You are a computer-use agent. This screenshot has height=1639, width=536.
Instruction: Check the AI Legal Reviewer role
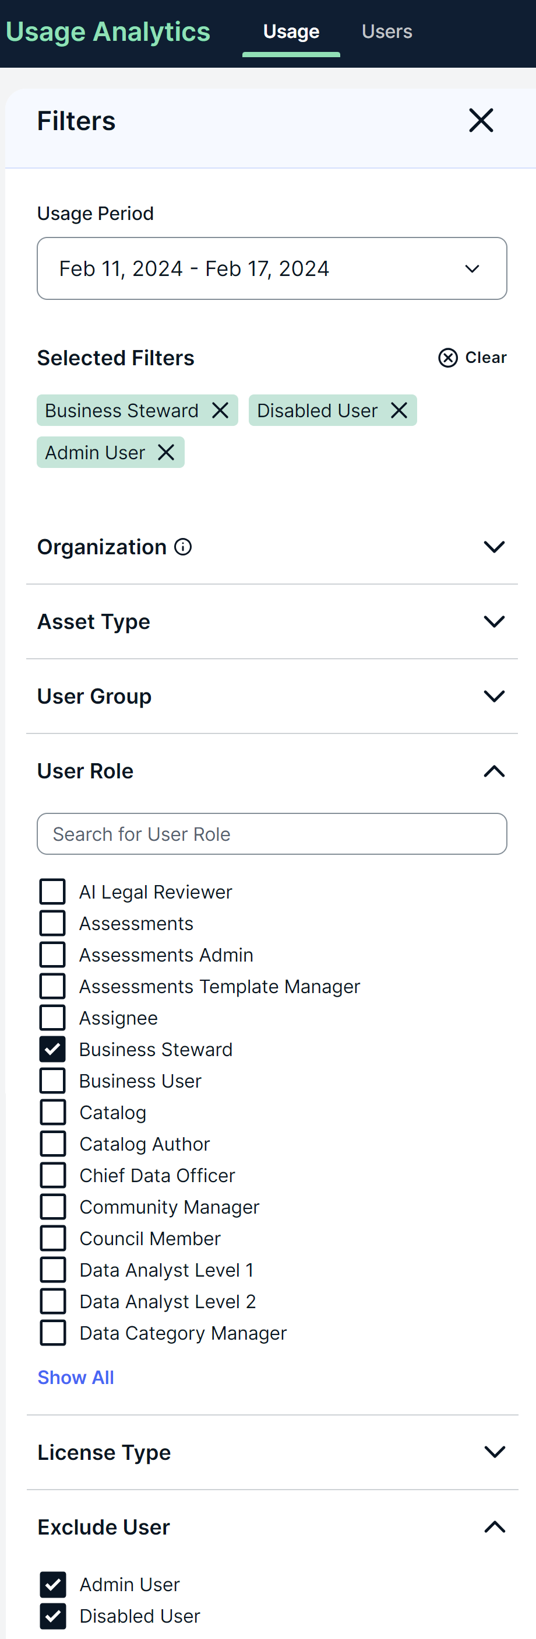(x=52, y=892)
